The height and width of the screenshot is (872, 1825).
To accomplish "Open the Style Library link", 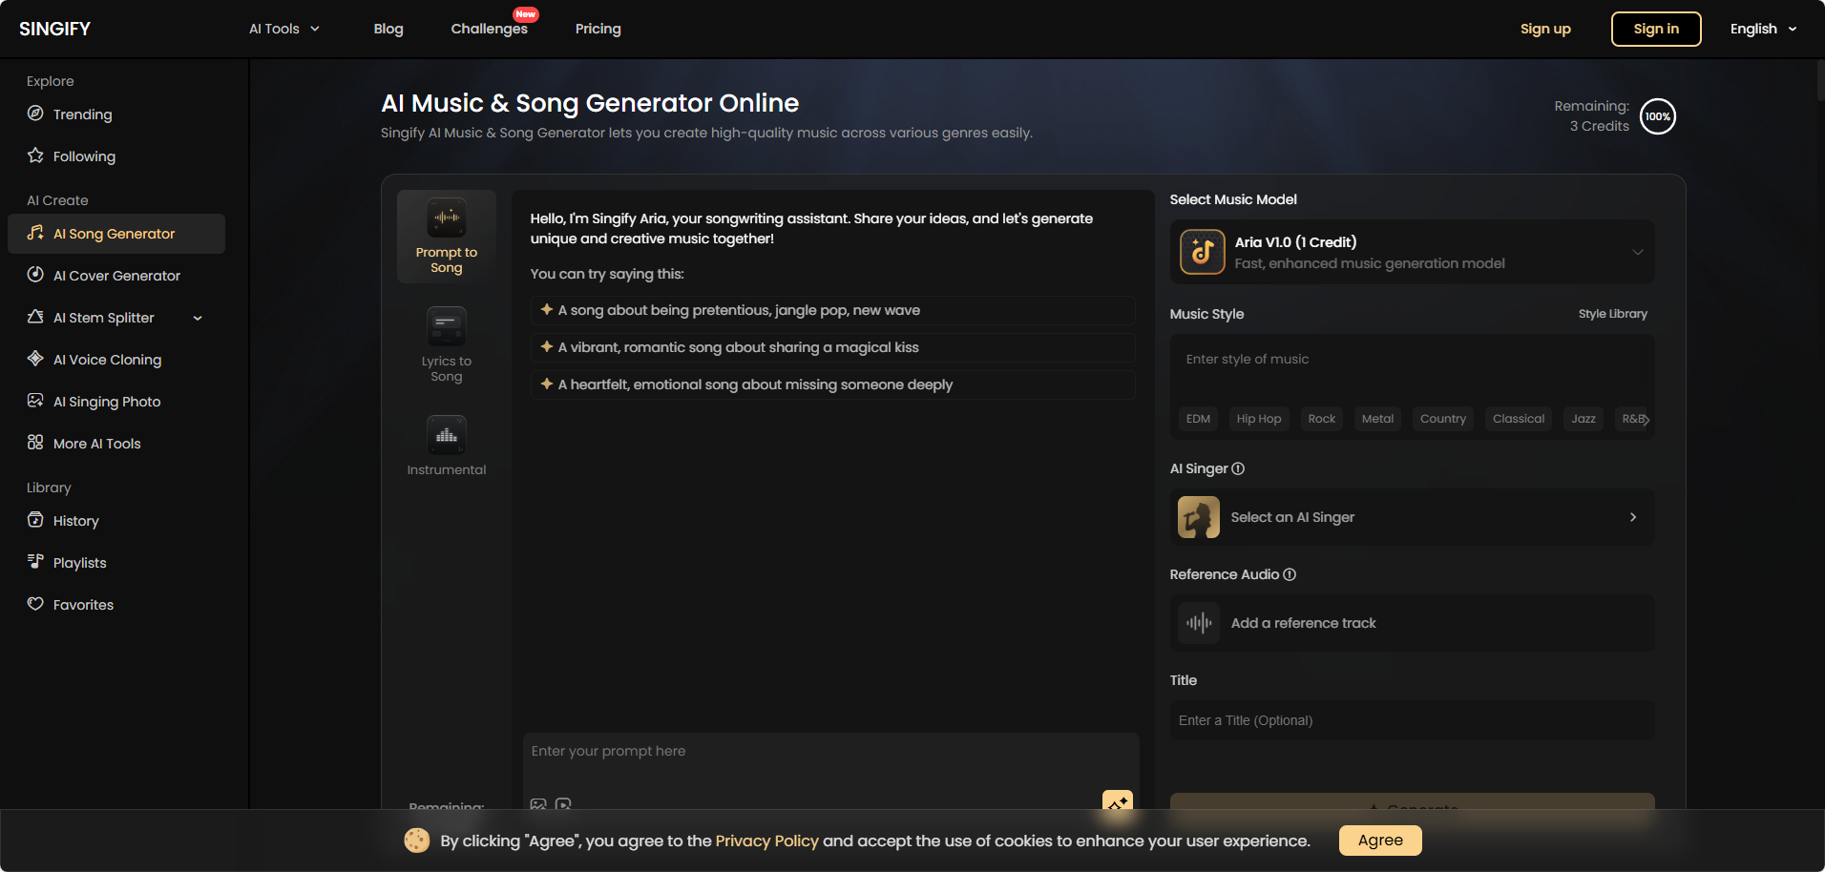I will point(1612,314).
